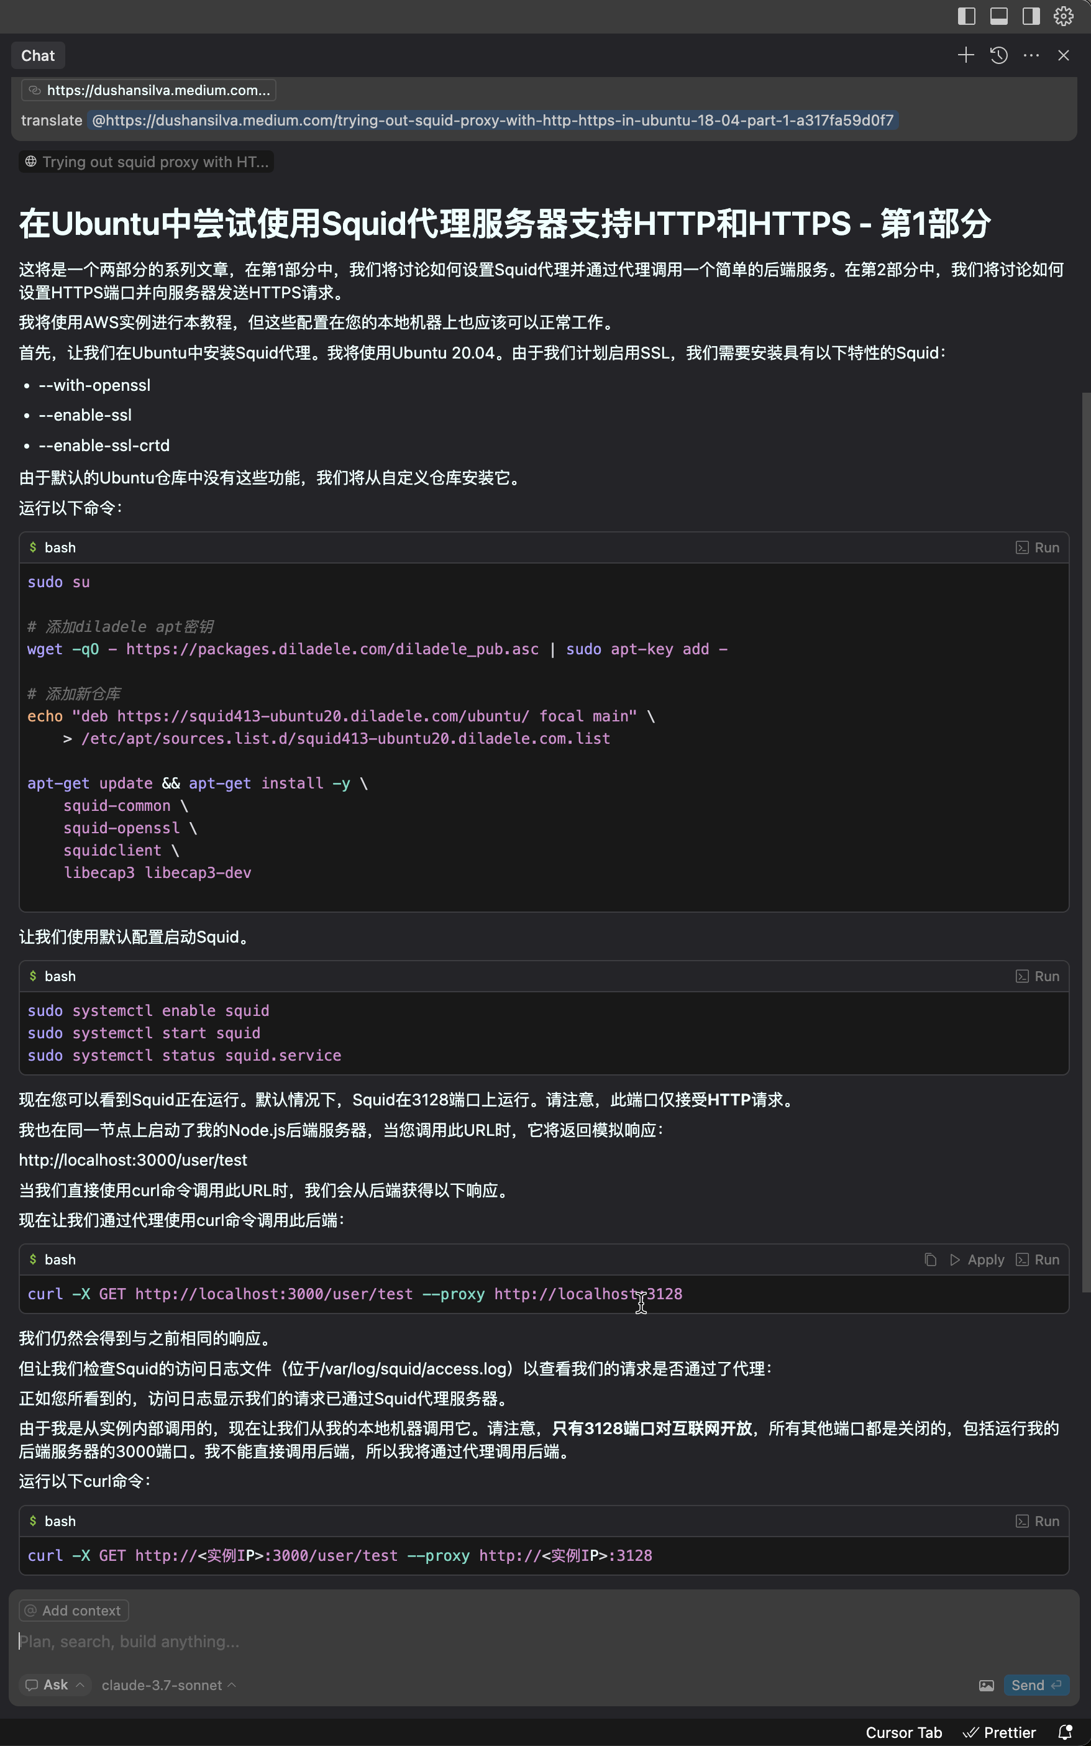Open the Ask mode dropdown
Viewport: 1091px width, 1746px height.
55,1684
